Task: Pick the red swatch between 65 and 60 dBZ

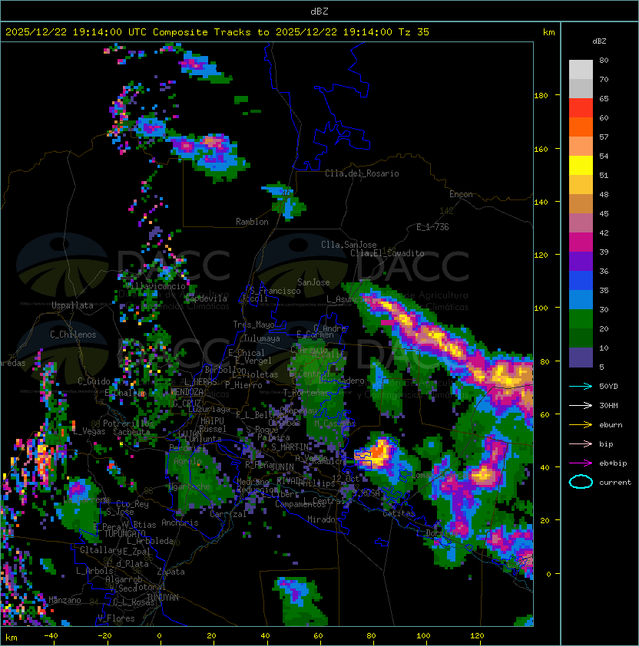Action: coord(581,108)
